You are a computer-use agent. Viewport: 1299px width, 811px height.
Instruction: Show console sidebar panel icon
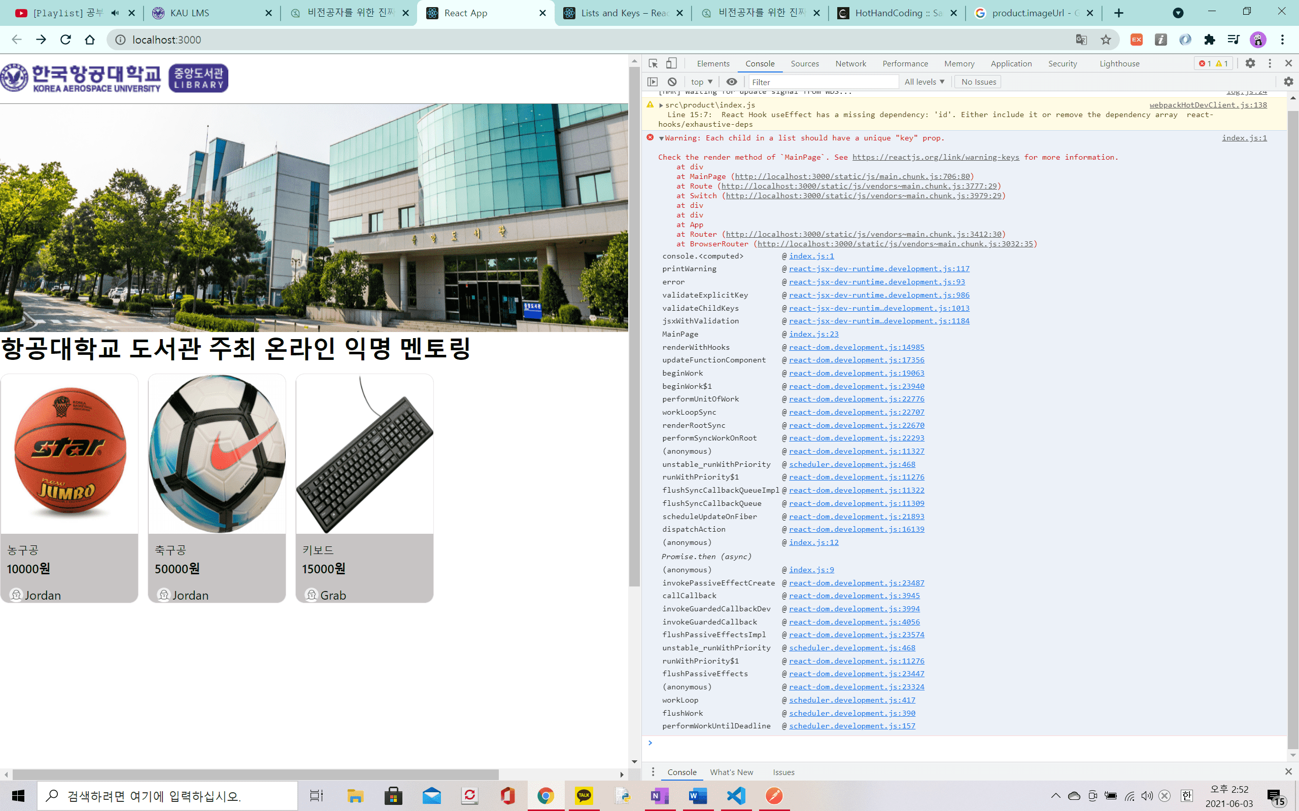[653, 82]
